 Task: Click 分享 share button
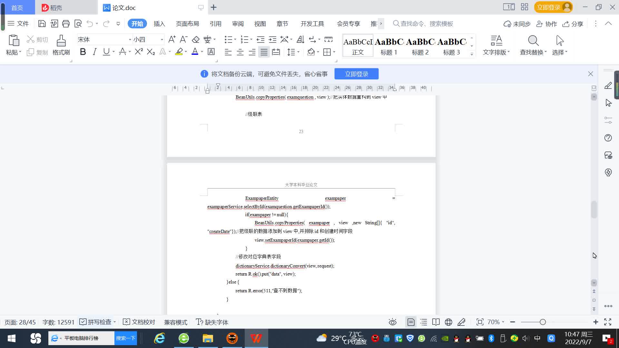[573, 24]
